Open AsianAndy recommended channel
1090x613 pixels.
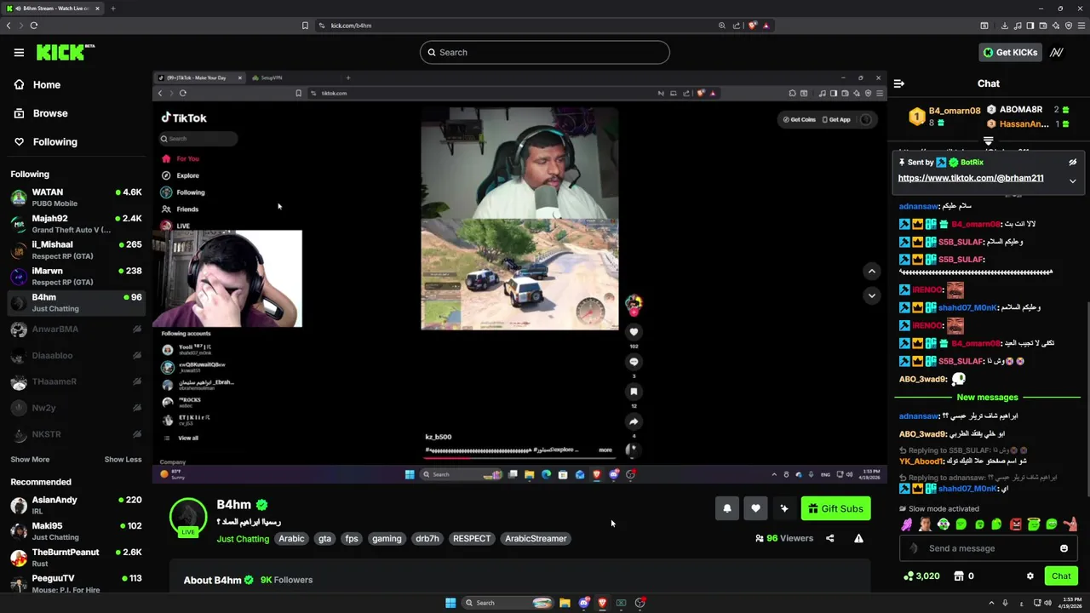[76, 505]
